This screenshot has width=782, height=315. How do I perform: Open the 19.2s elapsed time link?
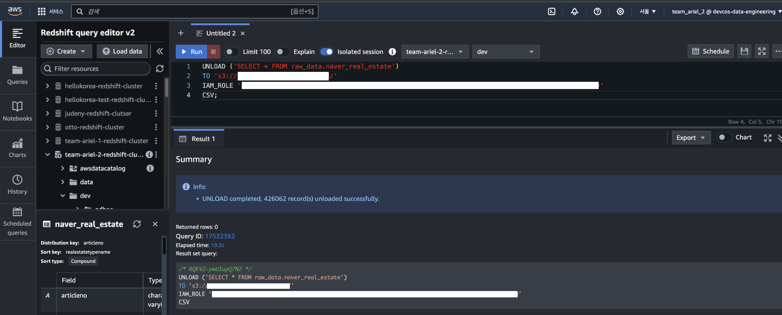tap(217, 245)
